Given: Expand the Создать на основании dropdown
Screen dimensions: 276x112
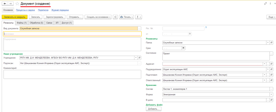Looking at the screenshot, I should 98,17.
